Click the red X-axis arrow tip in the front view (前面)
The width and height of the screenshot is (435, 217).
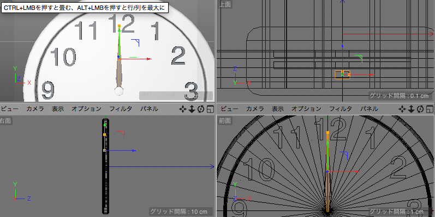click(357, 172)
